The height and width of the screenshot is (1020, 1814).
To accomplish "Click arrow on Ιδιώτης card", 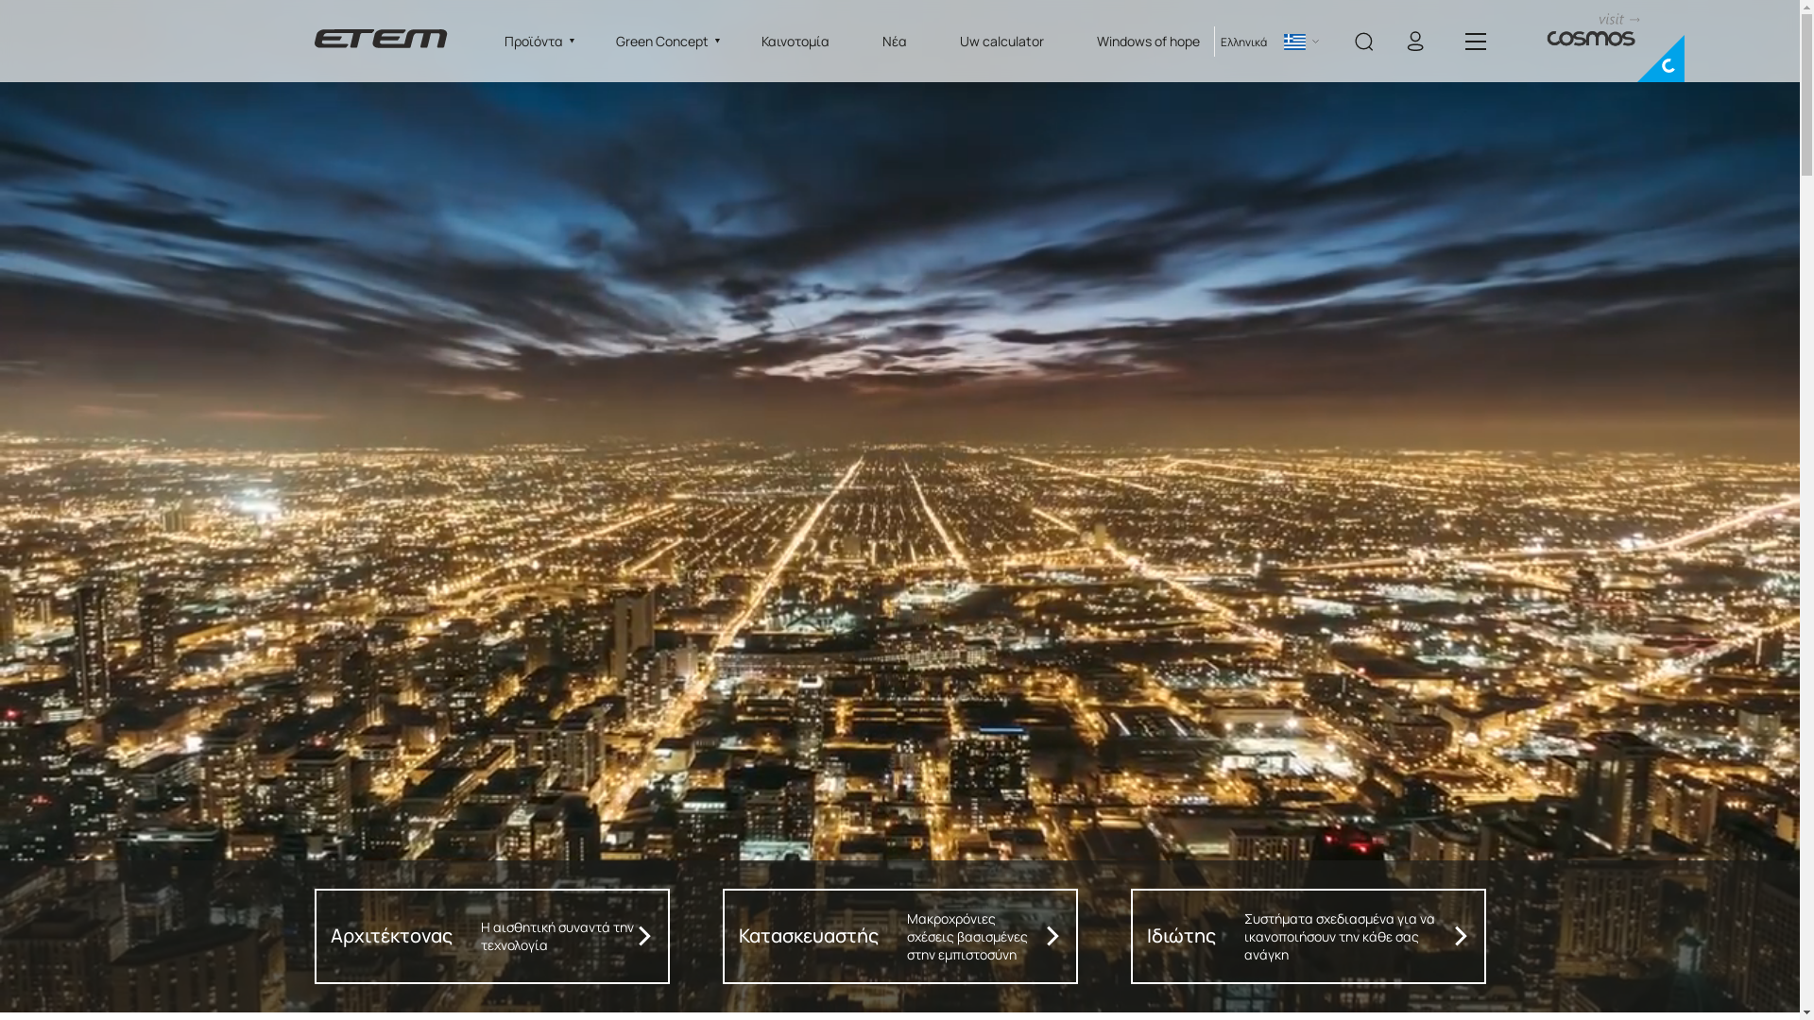I will tap(1461, 936).
